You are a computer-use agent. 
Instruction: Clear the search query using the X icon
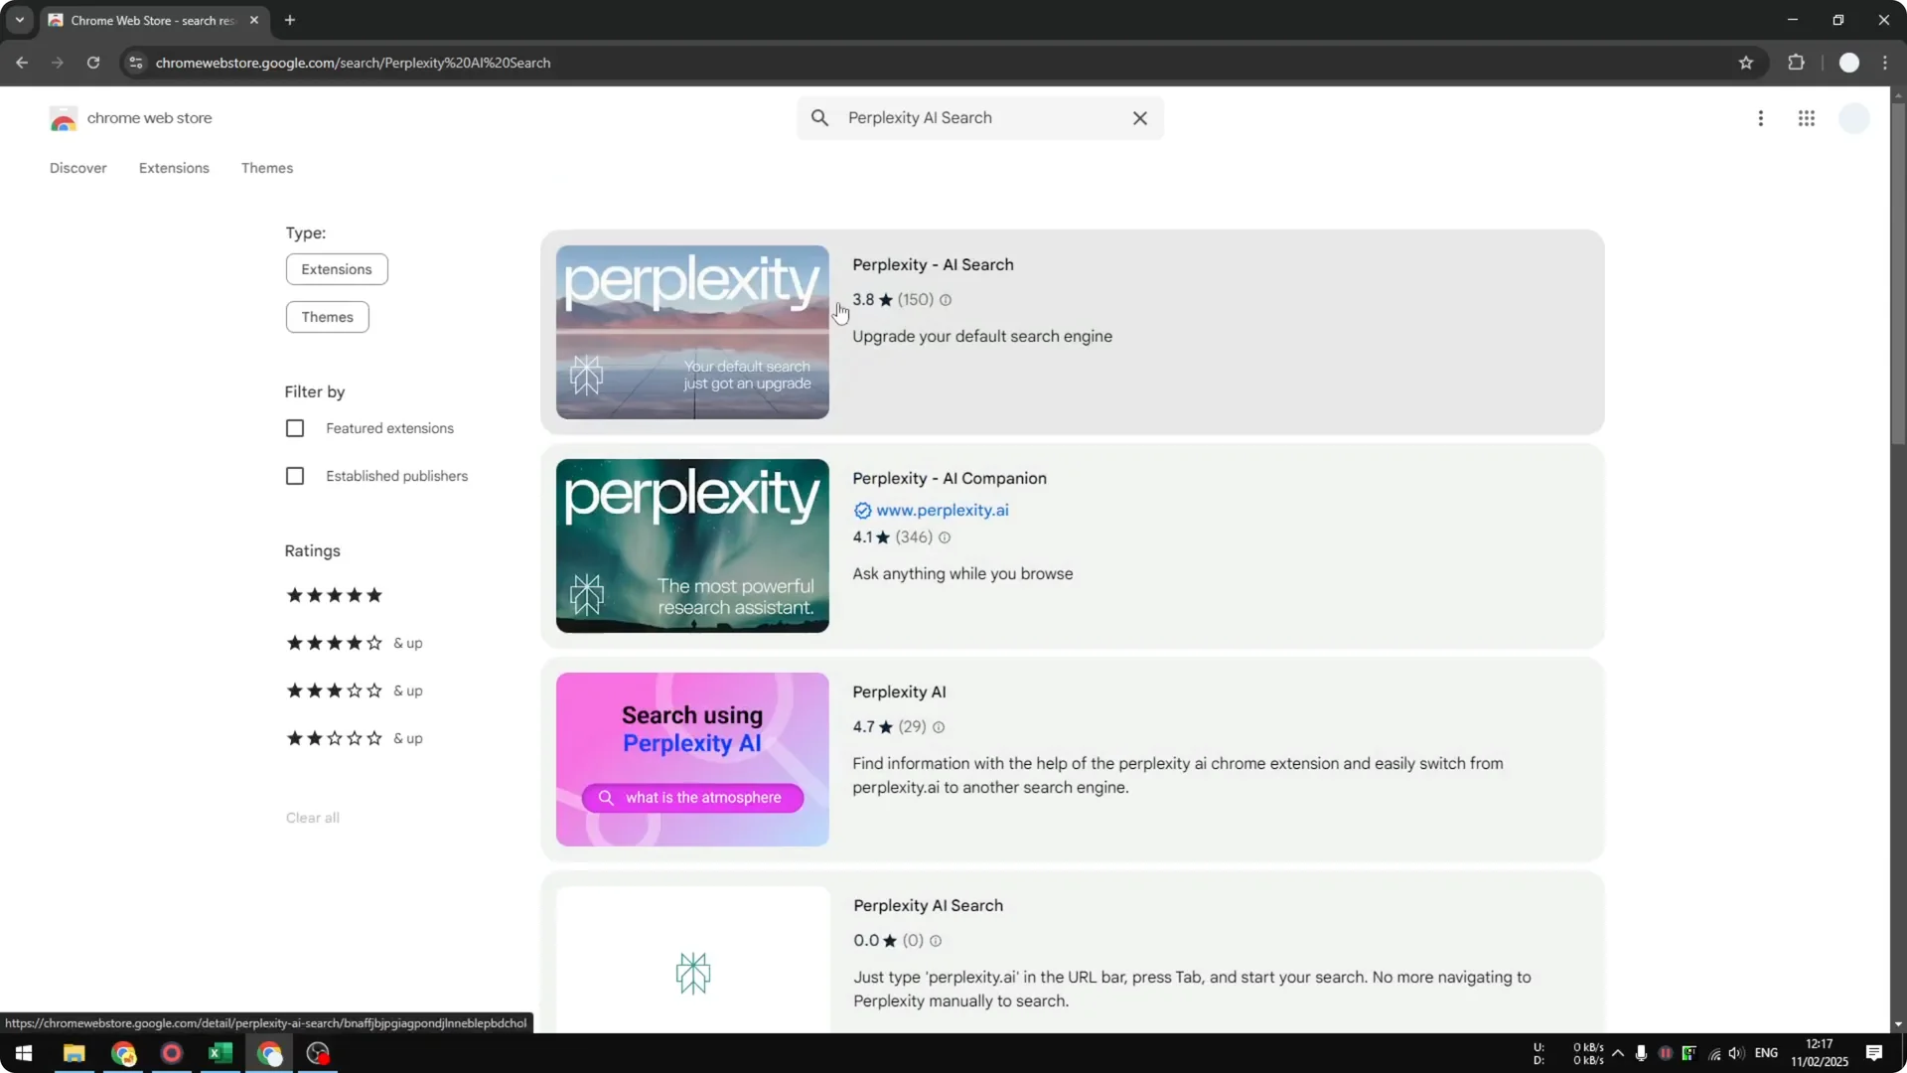(1139, 117)
